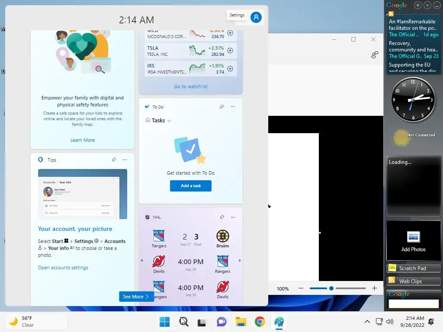Zoom out with Paint minus button
Image resolution: width=443 pixels, height=332 pixels.
(x=301, y=288)
